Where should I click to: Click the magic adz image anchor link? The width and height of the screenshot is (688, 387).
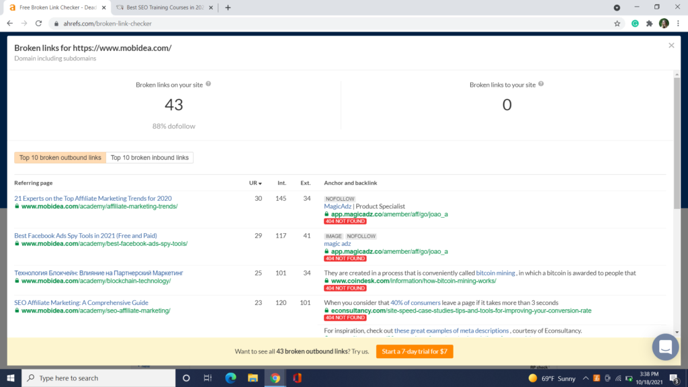pos(337,243)
